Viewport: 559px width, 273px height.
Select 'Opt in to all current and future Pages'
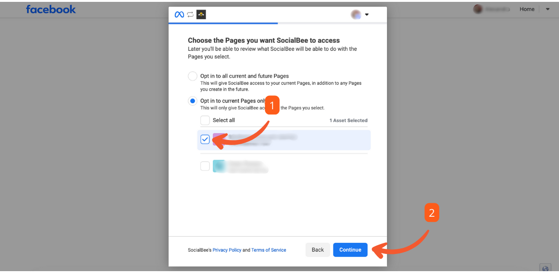[x=192, y=76]
